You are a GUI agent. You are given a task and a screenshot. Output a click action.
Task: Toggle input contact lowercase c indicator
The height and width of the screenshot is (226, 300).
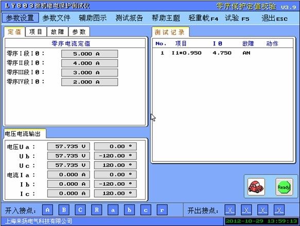146,210
